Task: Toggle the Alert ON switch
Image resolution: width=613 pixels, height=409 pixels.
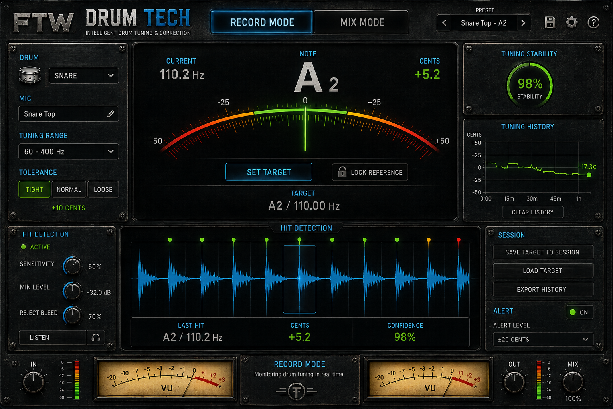Action: pos(579,312)
